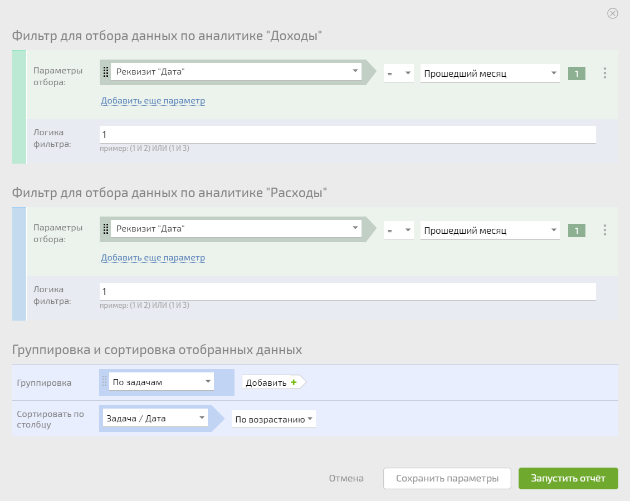
Task: Open the = operator dropdown in Расходы filter
Action: 399,230
